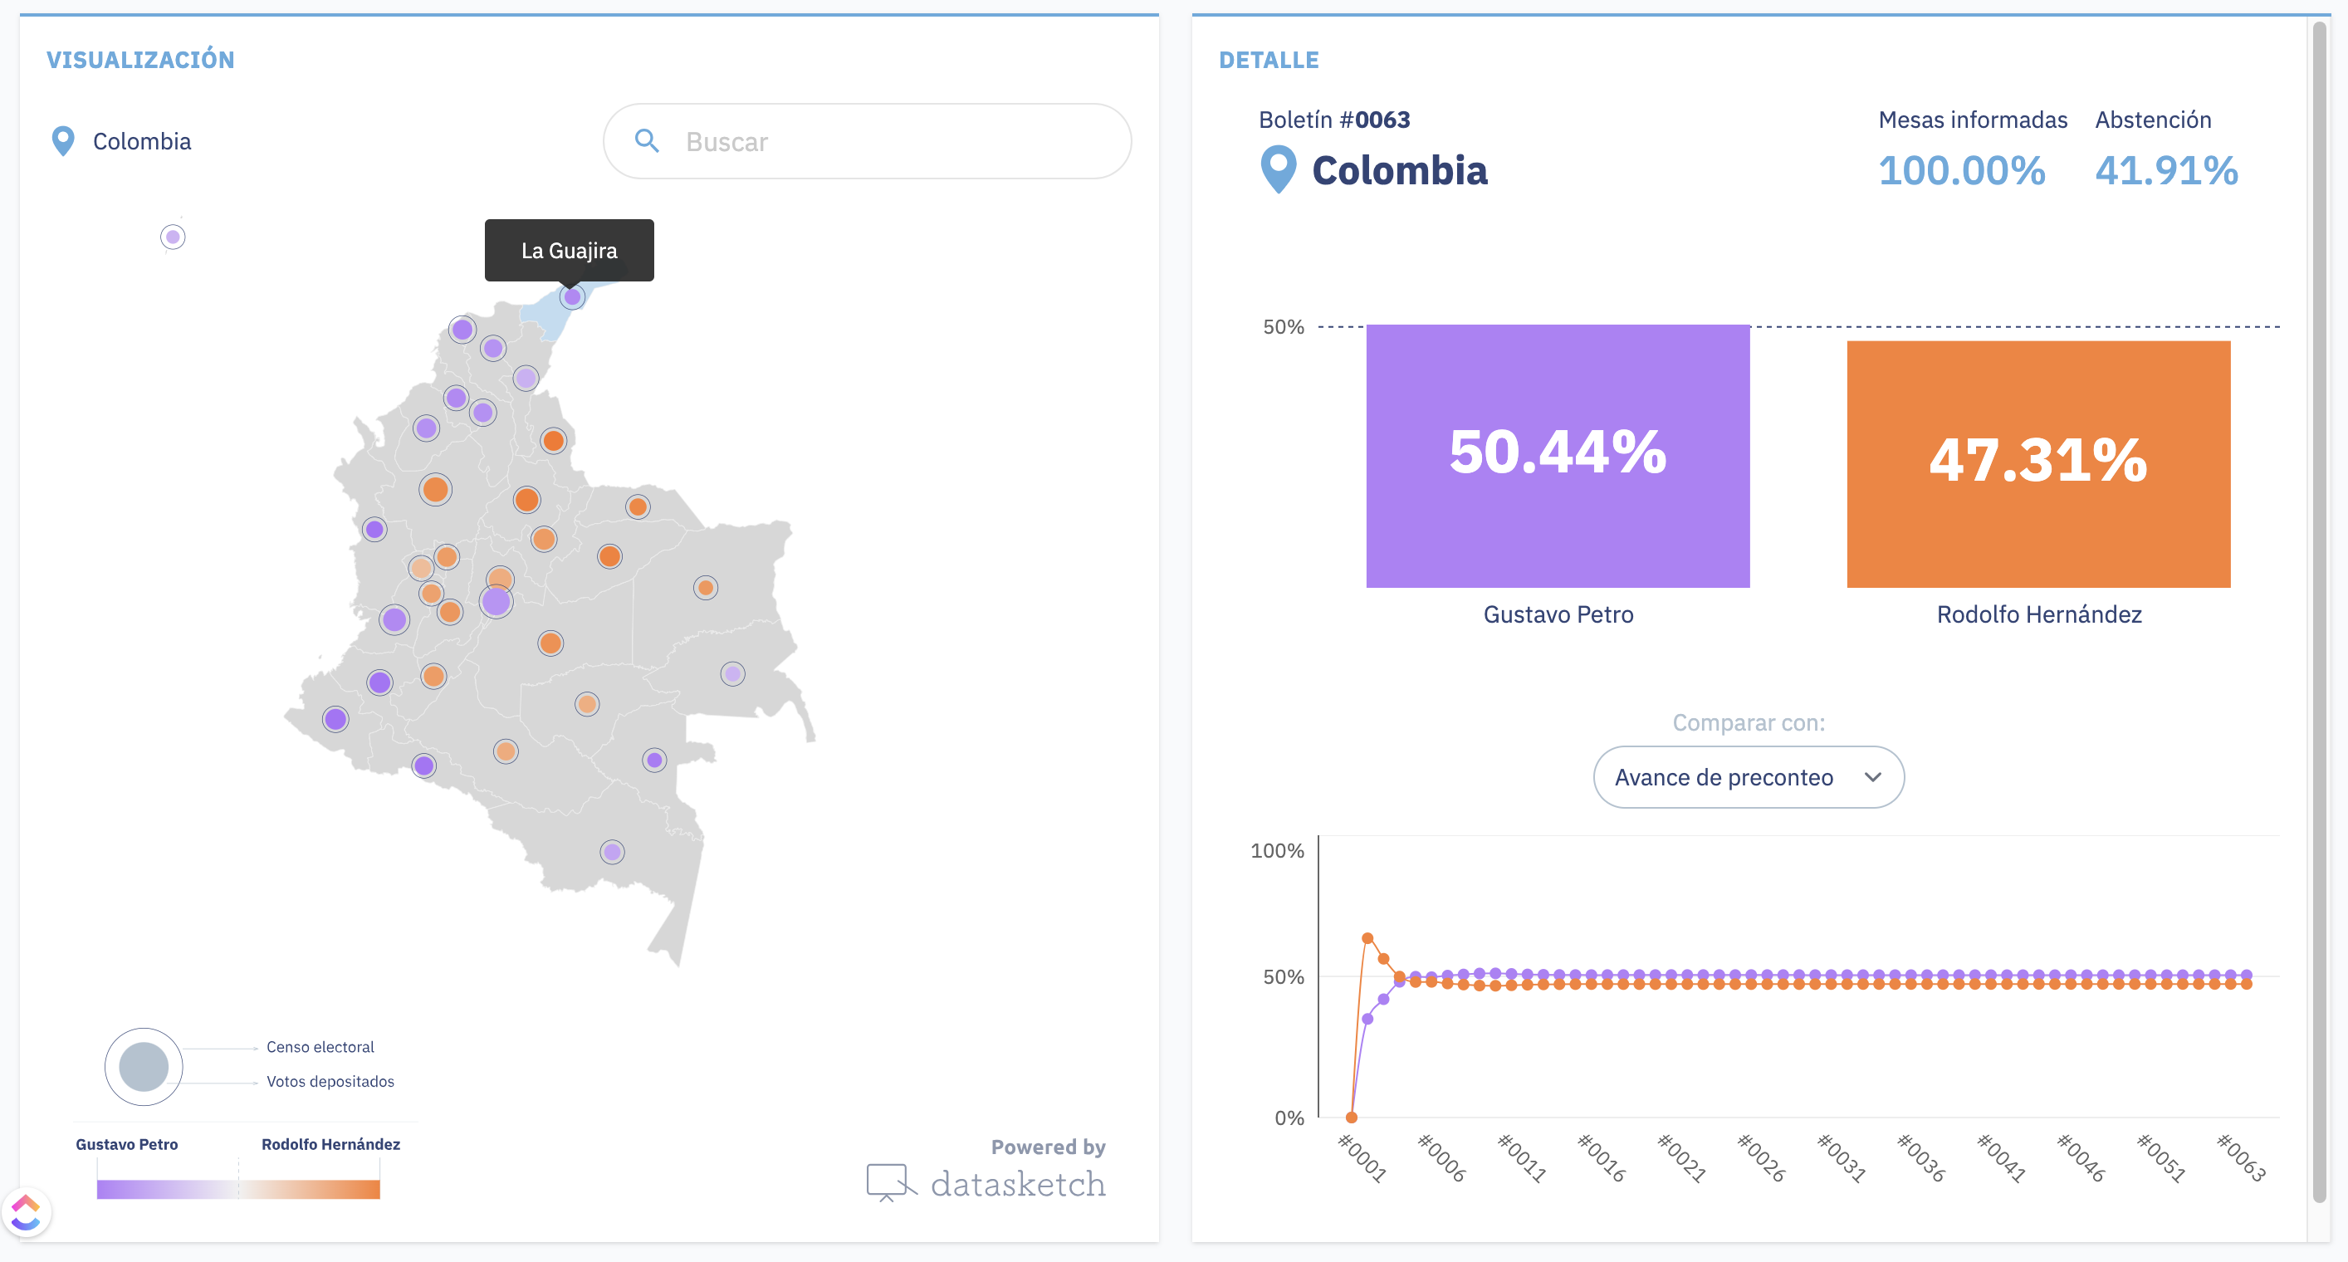Screen dimensions: 2348x1262
Task: Open the Avance de preconteo dropdown
Action: coord(1749,777)
